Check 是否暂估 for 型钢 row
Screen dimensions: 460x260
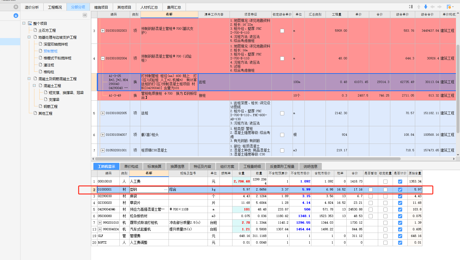coord(371,190)
